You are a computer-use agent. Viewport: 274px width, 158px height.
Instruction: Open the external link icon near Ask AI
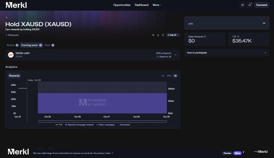(153, 35)
